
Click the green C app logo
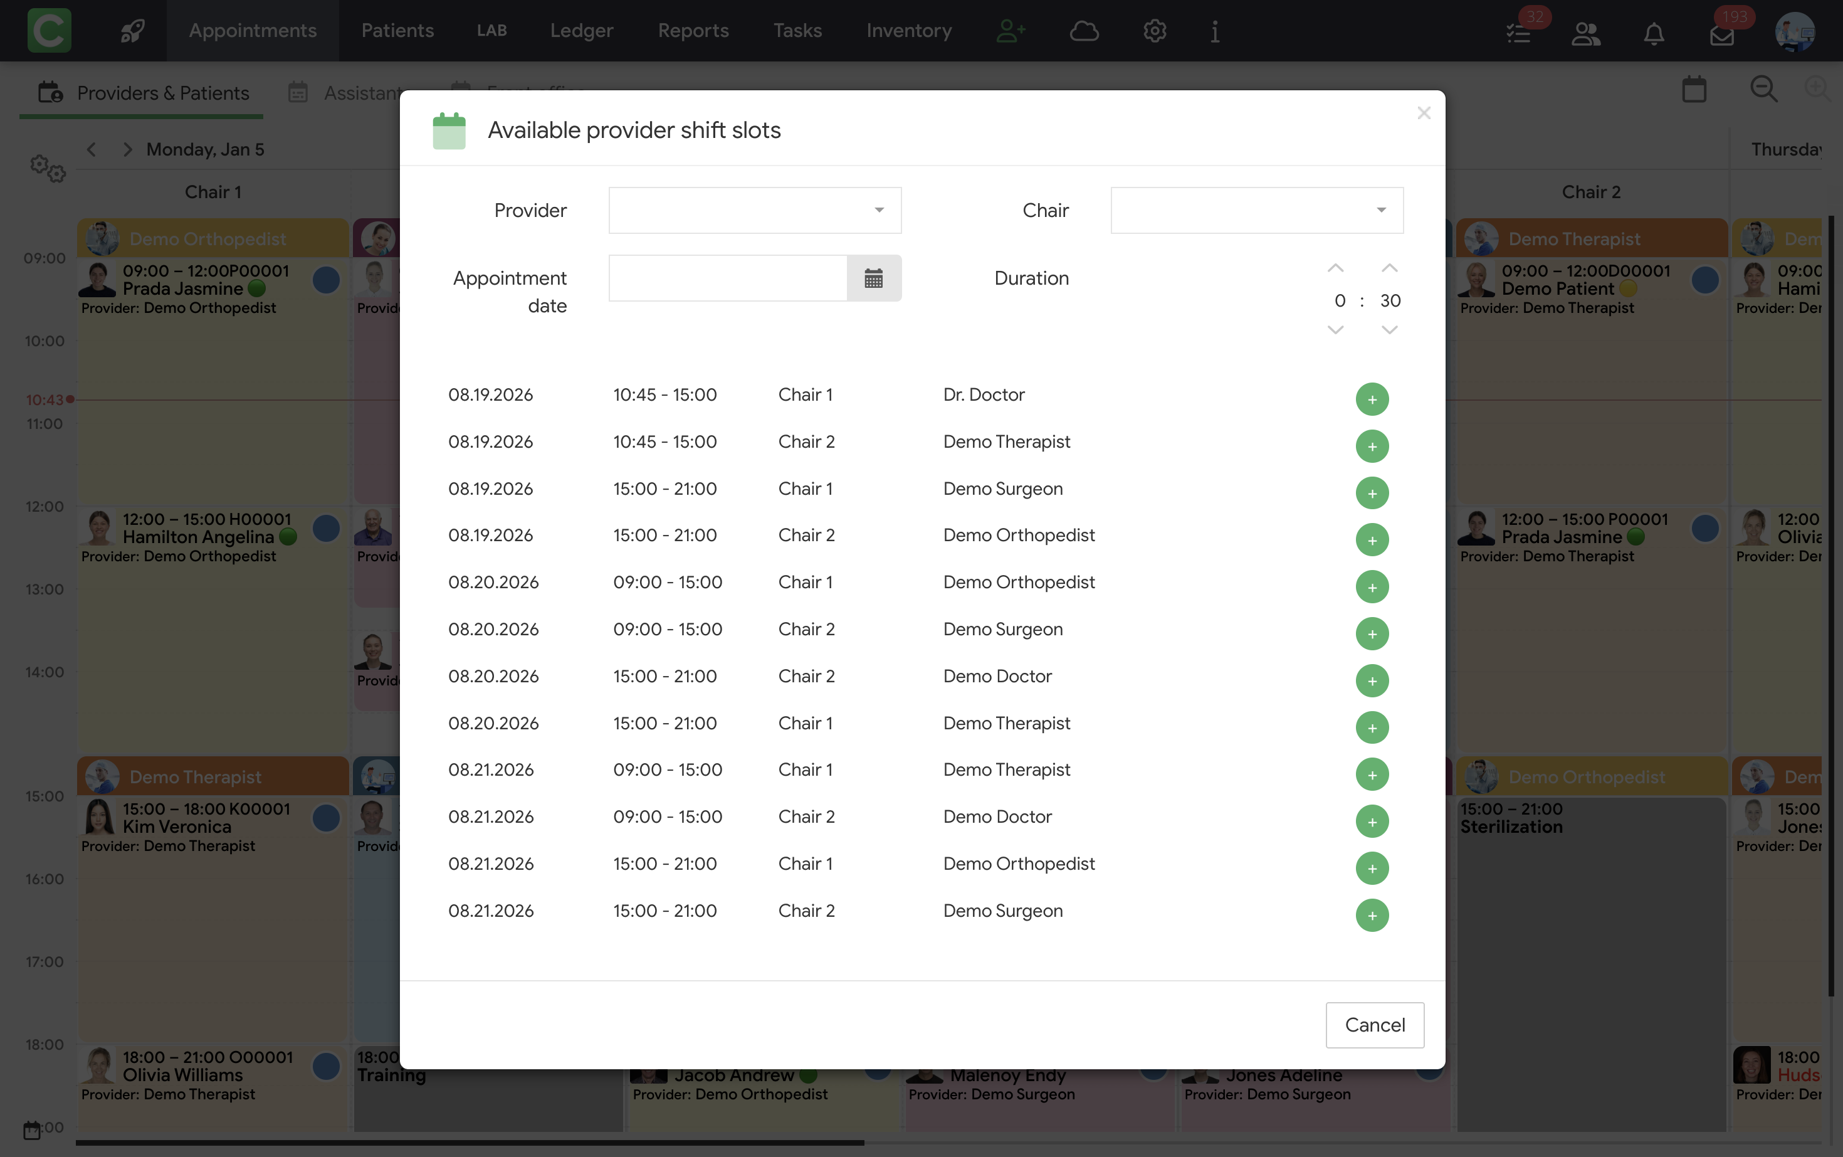[49, 31]
